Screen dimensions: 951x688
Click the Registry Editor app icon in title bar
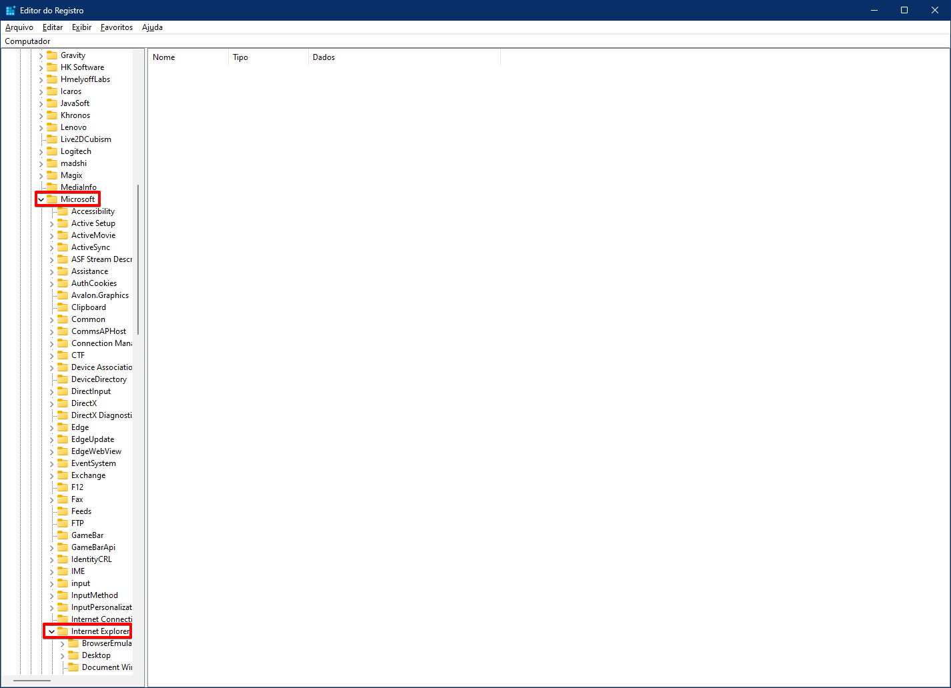tap(11, 10)
